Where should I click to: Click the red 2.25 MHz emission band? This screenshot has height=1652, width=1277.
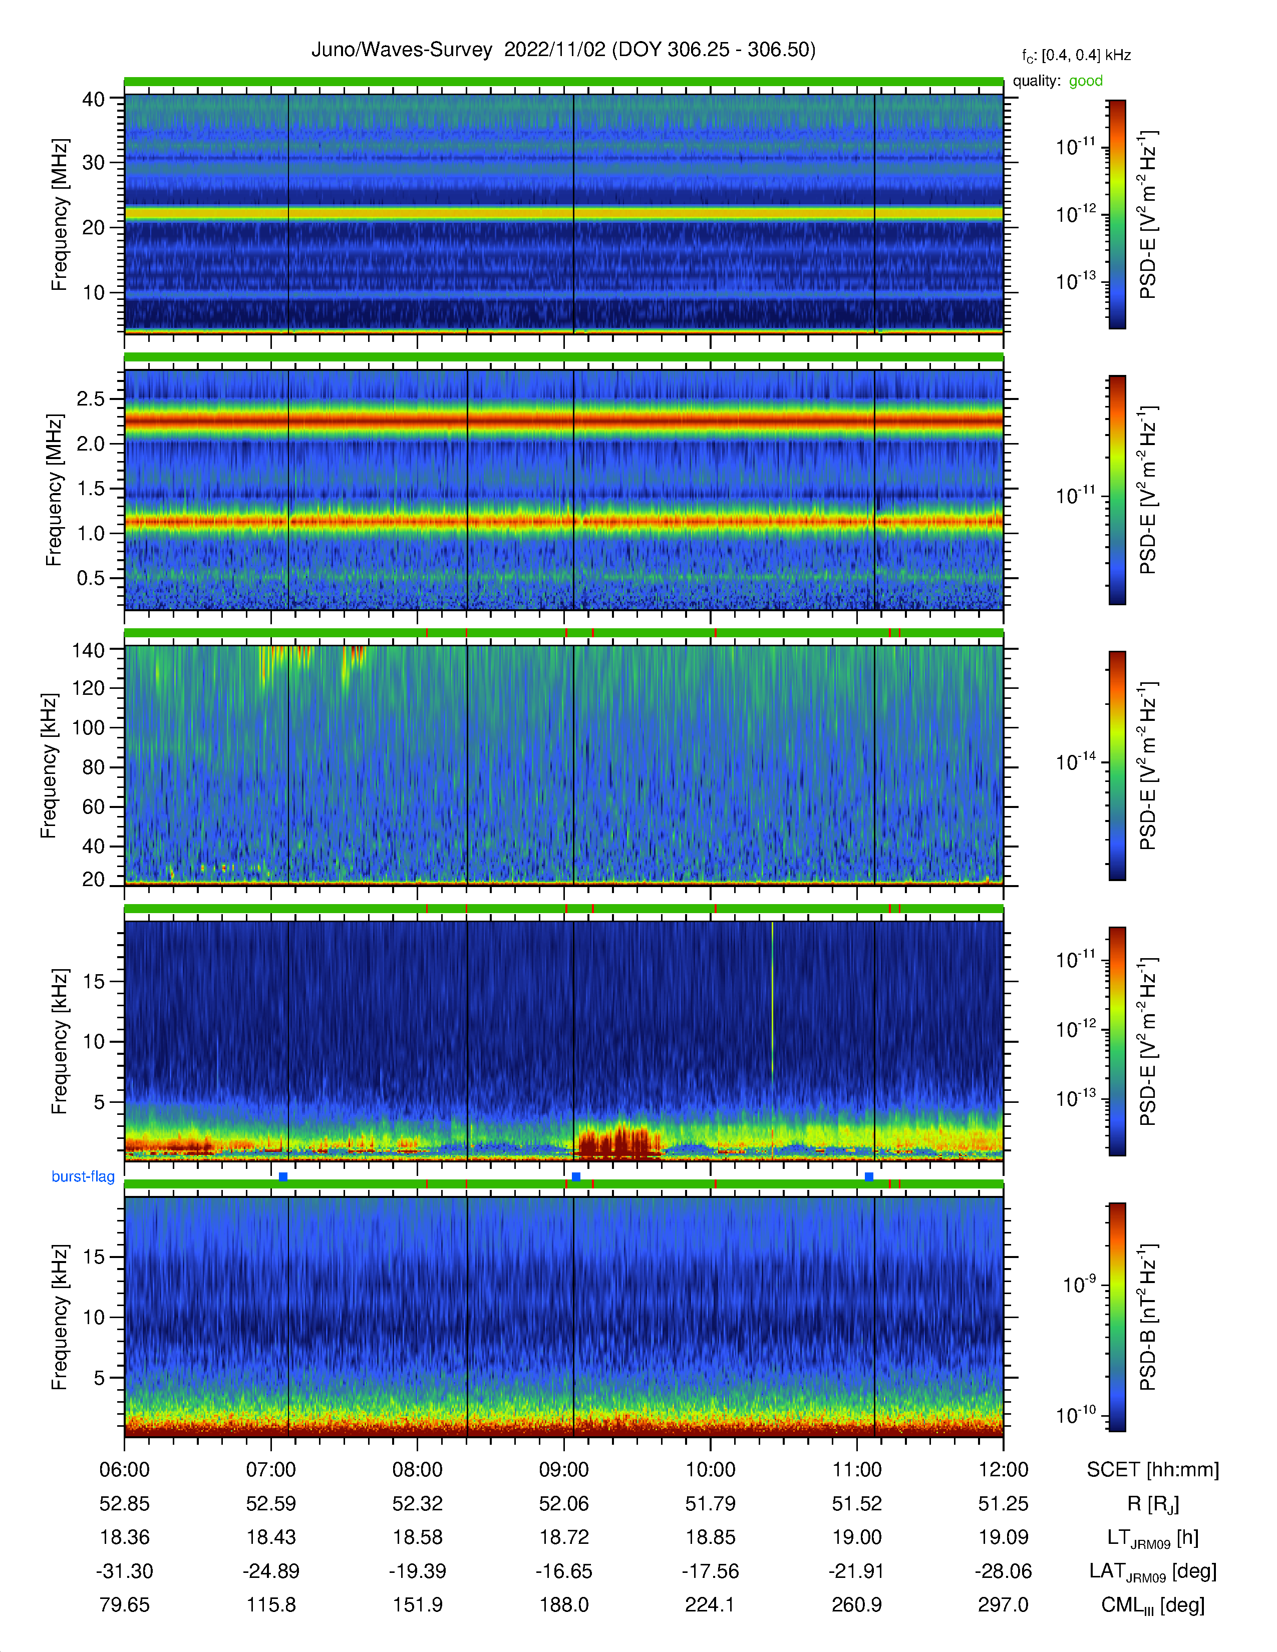[x=563, y=419]
